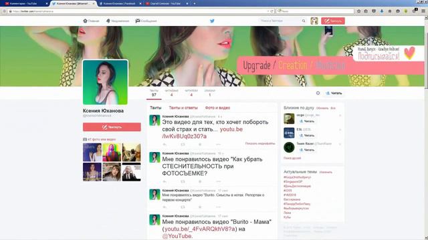Switch to Сергей Симонов YouTube browser tab
Viewport: 428px width, 240px height.
click(167, 3)
